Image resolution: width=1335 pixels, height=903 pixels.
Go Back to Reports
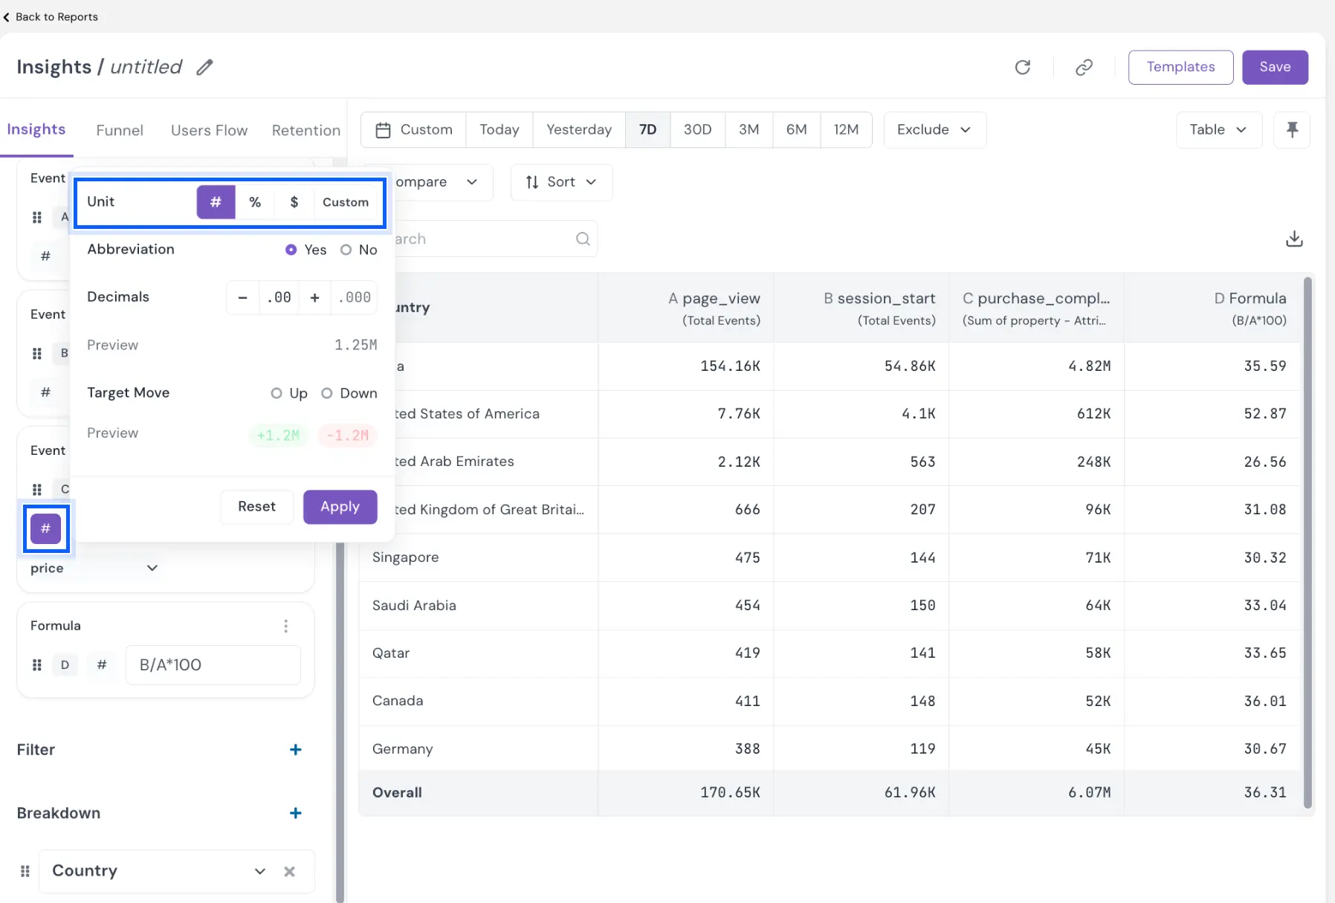point(51,16)
